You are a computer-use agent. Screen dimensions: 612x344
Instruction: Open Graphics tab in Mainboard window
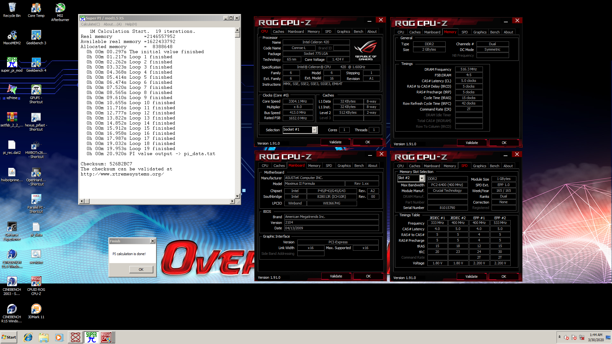coord(344,166)
